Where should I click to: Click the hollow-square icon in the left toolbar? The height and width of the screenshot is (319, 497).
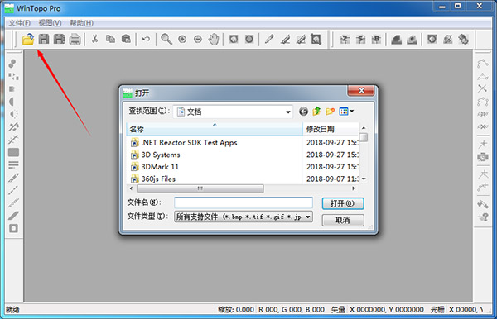tap(13, 228)
